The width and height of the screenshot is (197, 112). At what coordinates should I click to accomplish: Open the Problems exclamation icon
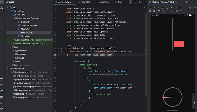click(x=2, y=97)
